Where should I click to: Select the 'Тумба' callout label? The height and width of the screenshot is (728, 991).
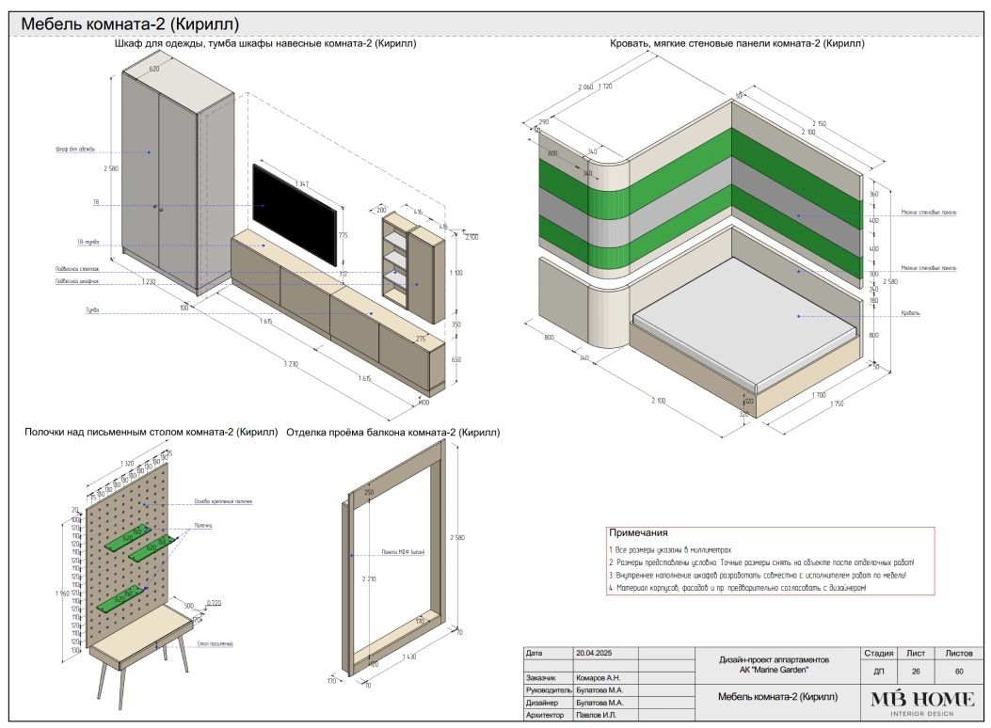(93, 310)
